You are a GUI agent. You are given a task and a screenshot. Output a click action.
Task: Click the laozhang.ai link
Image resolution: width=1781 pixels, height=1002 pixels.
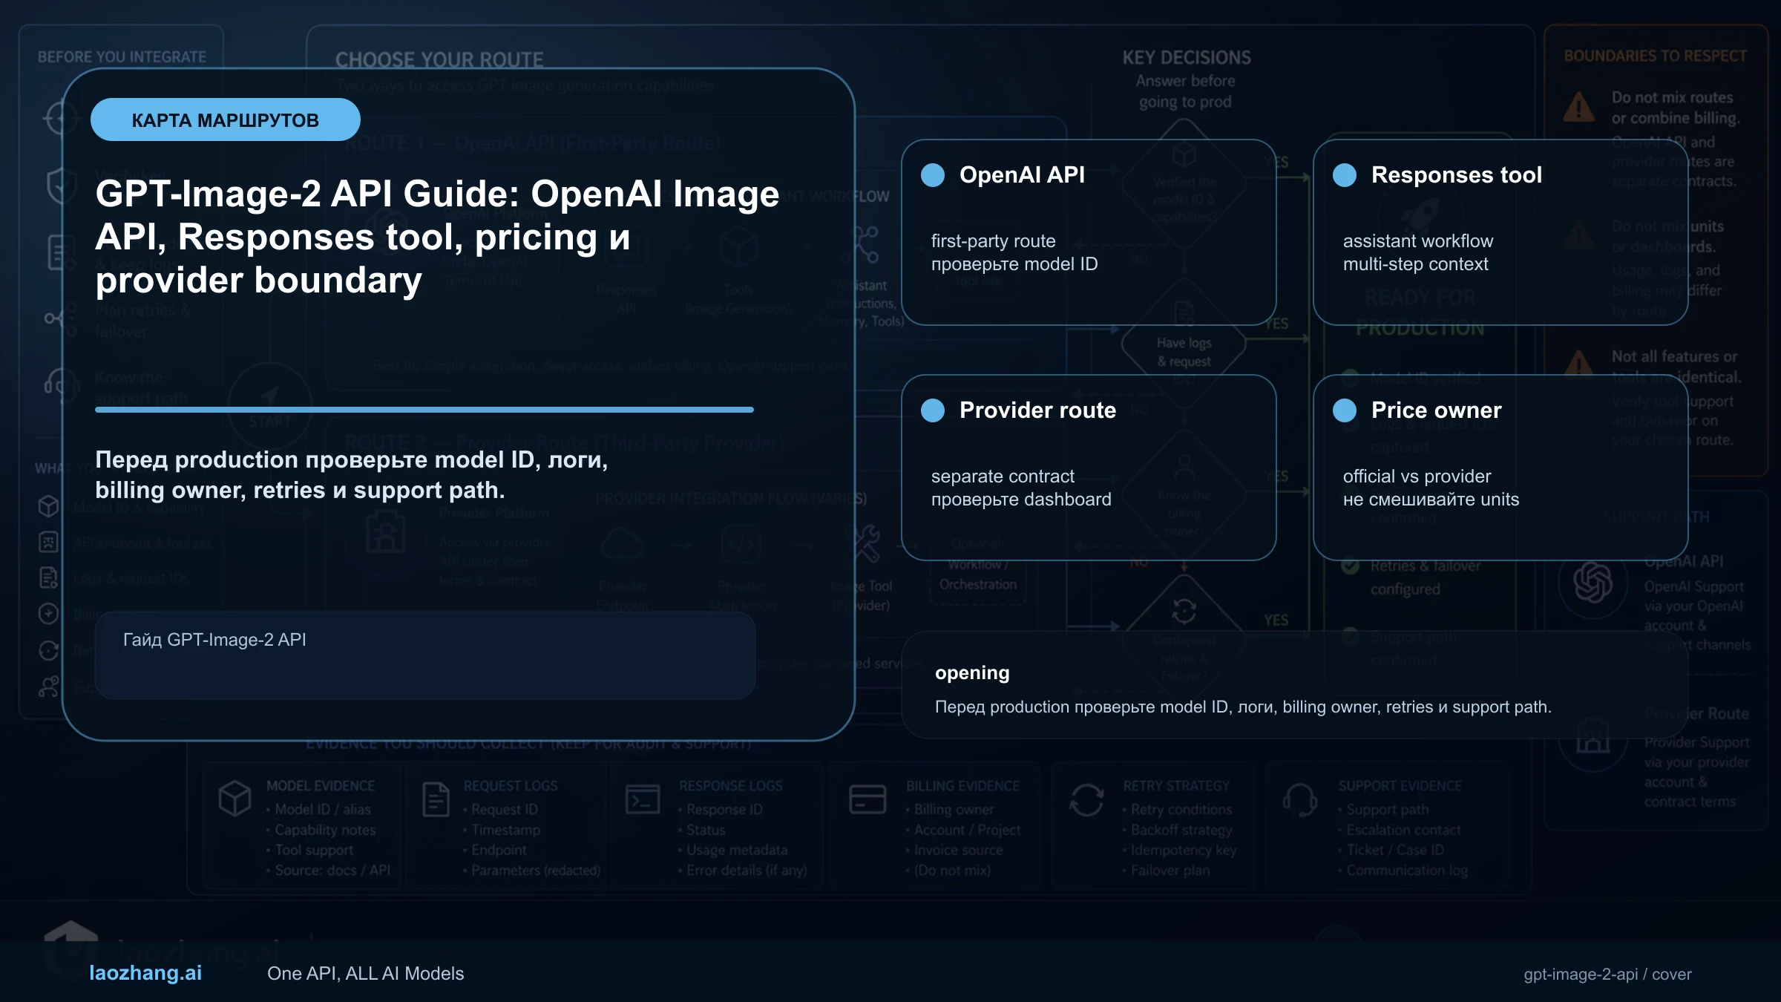tap(145, 974)
